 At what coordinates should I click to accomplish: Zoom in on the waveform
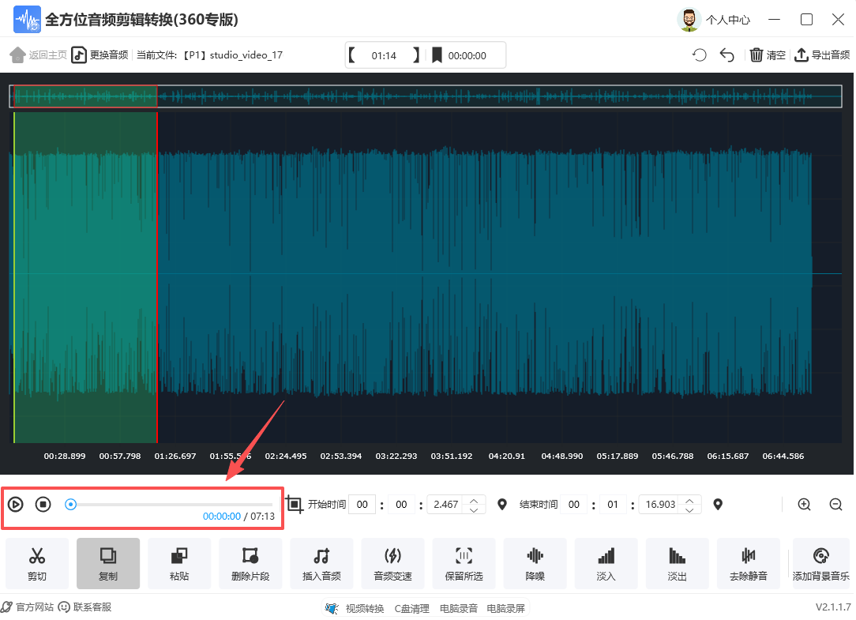tap(804, 505)
